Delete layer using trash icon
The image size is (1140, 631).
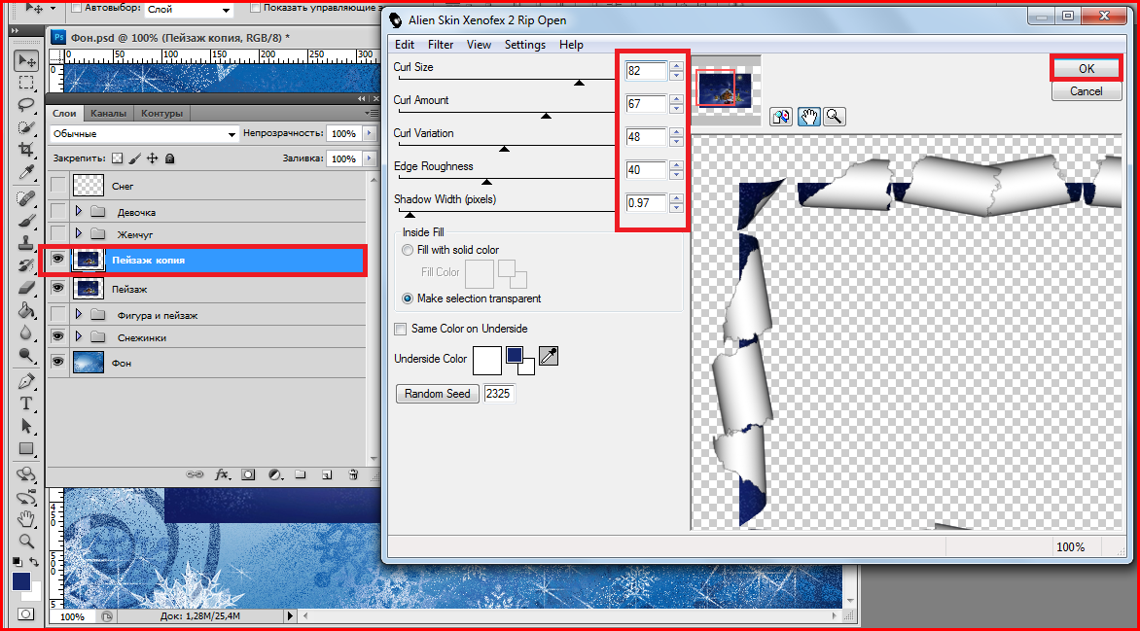click(353, 474)
